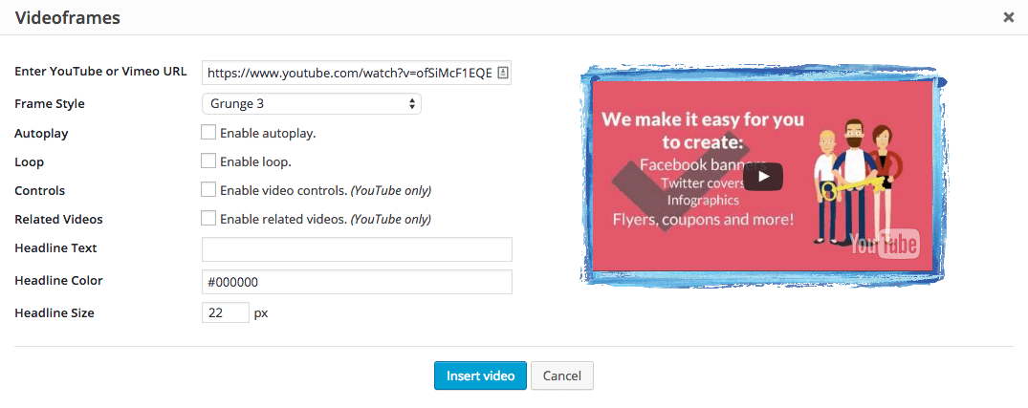This screenshot has width=1028, height=408.
Task: Enable autoplay checkbox
Action: coord(208,133)
